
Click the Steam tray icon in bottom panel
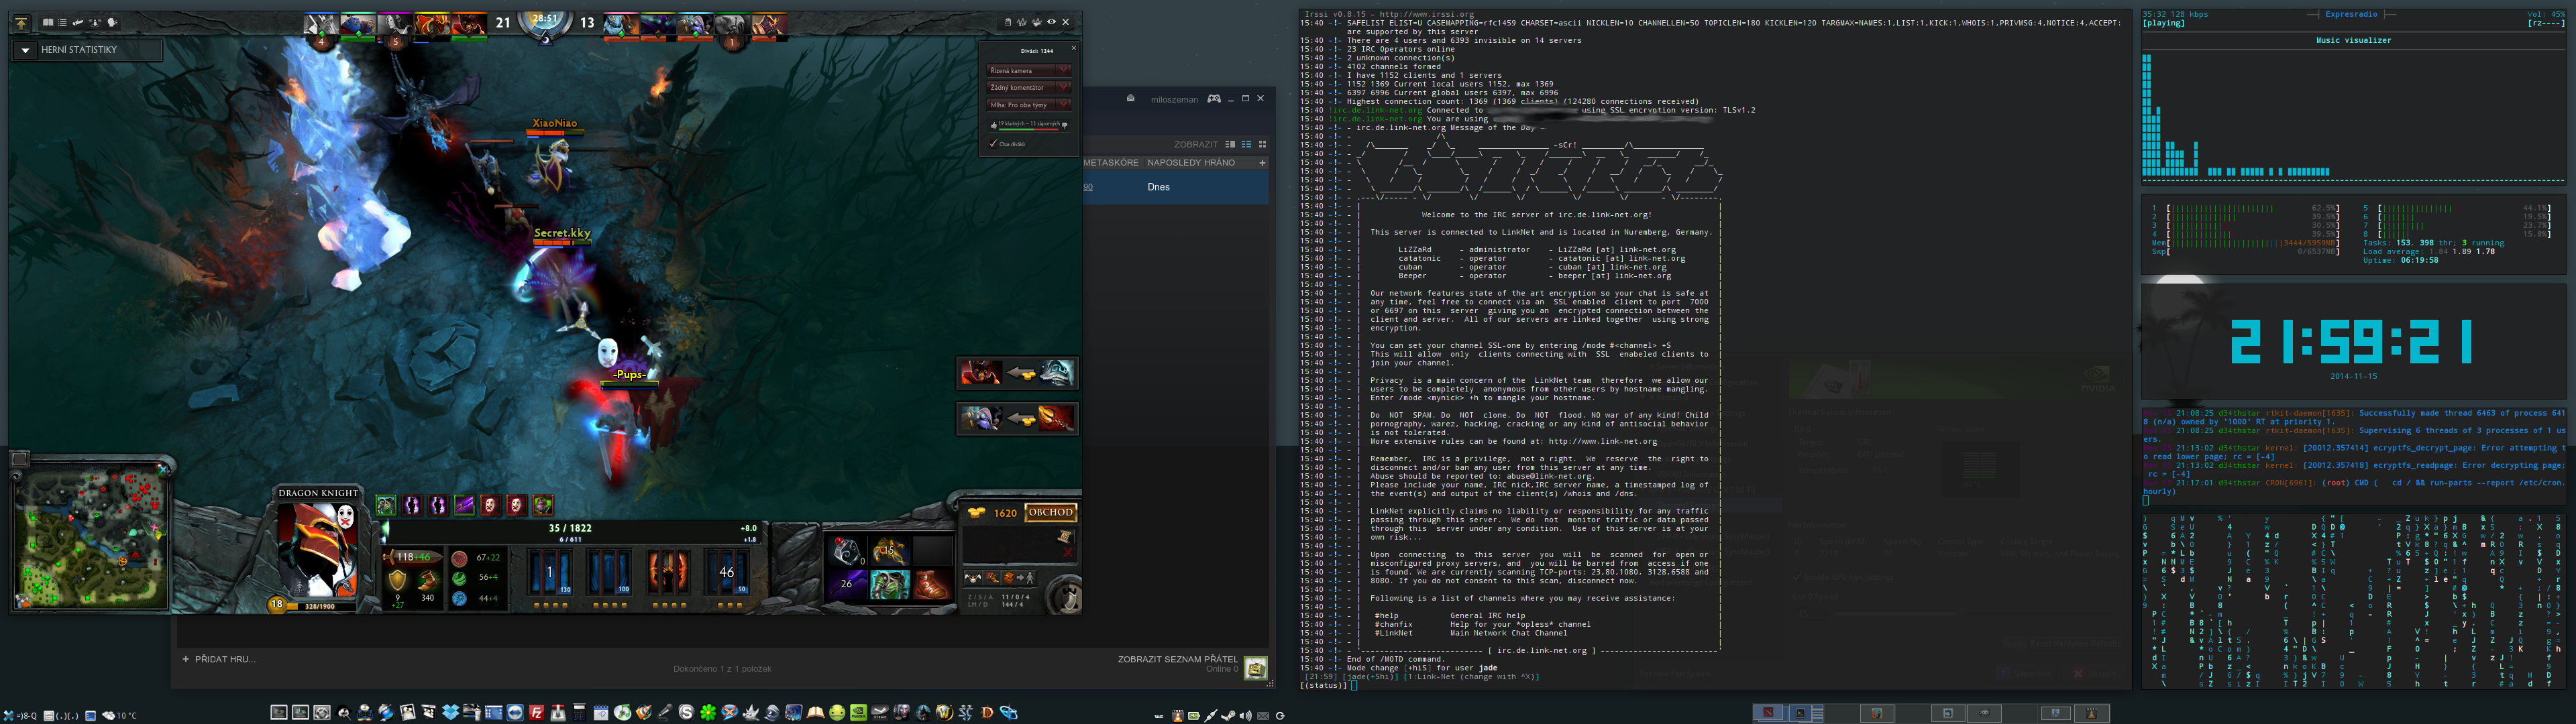(1228, 716)
